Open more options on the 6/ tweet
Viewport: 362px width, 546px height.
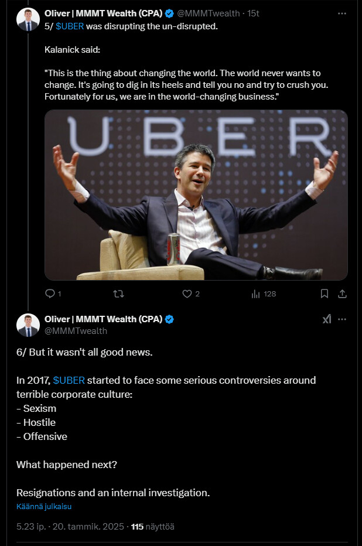pos(343,319)
